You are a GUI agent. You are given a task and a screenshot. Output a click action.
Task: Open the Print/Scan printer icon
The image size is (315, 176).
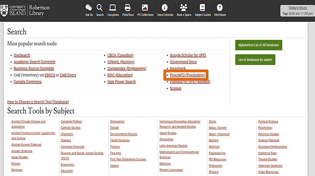click(128, 8)
